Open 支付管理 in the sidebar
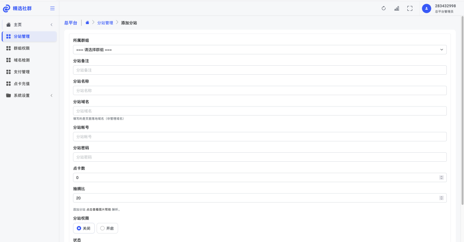This screenshot has height=242, width=464. [29, 72]
